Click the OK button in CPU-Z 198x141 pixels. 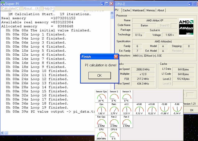tap(192, 110)
